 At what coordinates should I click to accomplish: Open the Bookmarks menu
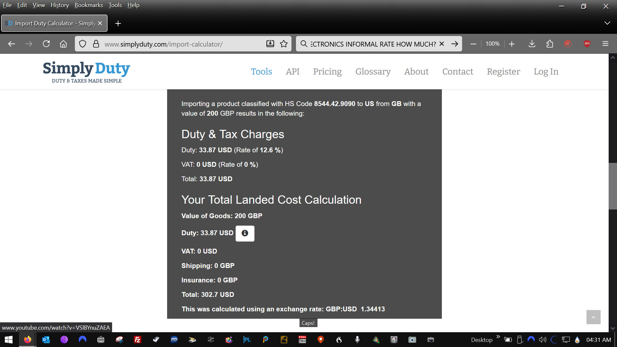point(89,5)
